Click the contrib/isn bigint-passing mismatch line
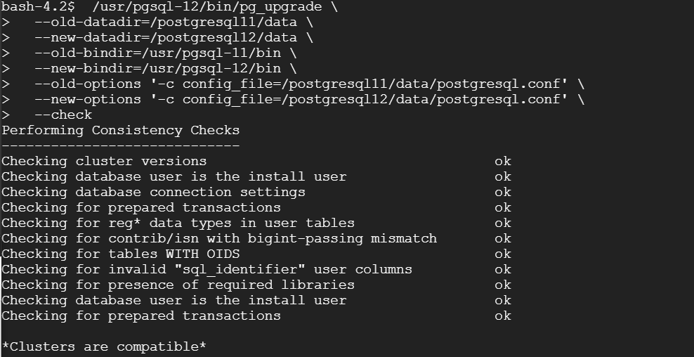The height and width of the screenshot is (357, 694). 219,239
